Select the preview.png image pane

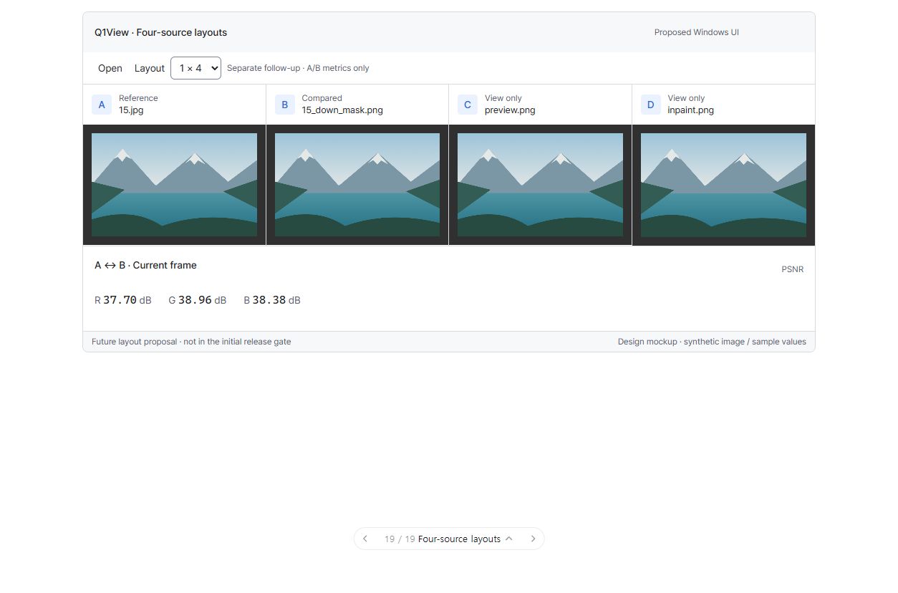(540, 185)
